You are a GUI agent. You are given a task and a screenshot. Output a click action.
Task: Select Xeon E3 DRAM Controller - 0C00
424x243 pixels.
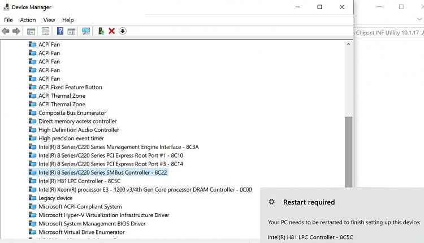(x=145, y=189)
